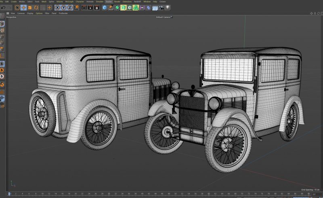This screenshot has height=198, width=323.
Task: Toggle the Z axis lock
Action: [70, 8]
